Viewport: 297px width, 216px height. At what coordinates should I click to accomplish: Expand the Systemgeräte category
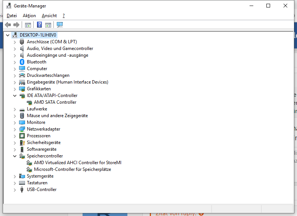[x=15, y=176]
